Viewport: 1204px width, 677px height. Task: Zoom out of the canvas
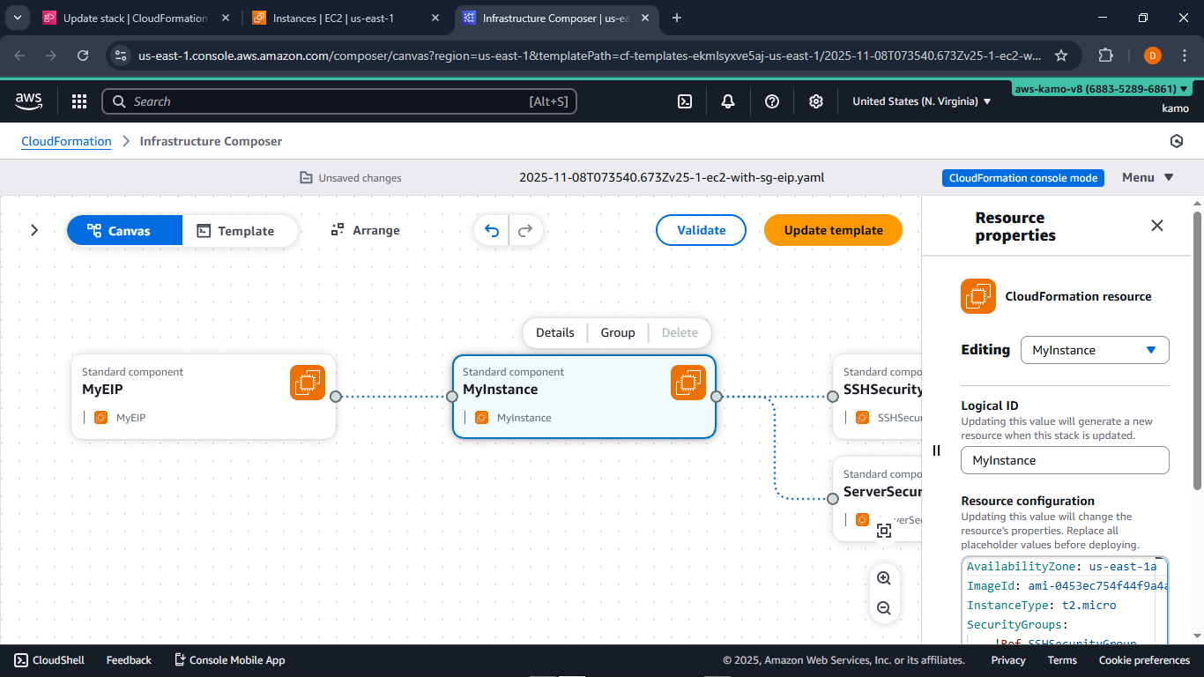(x=884, y=607)
